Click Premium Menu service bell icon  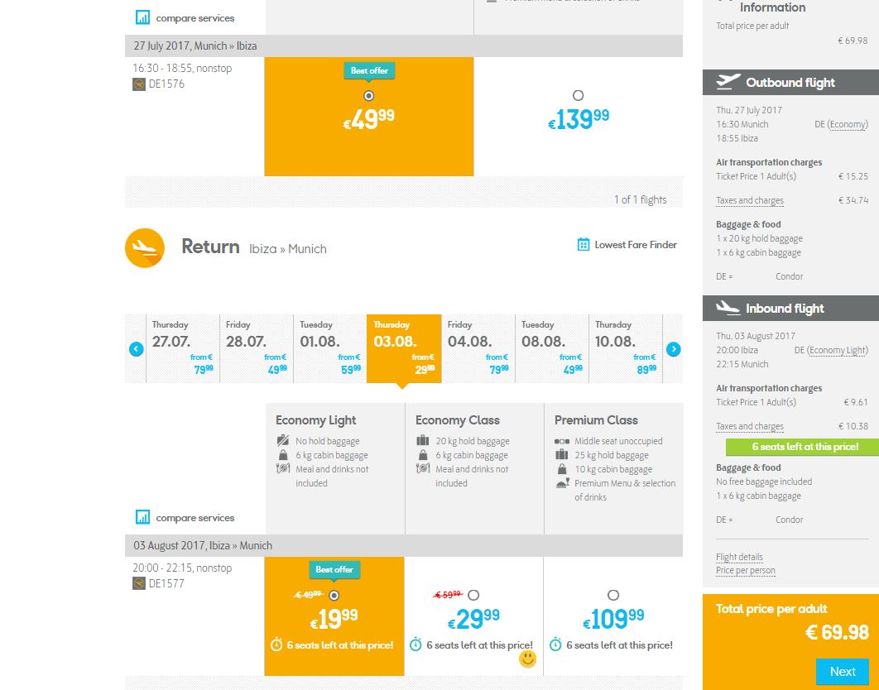pyautogui.click(x=562, y=482)
